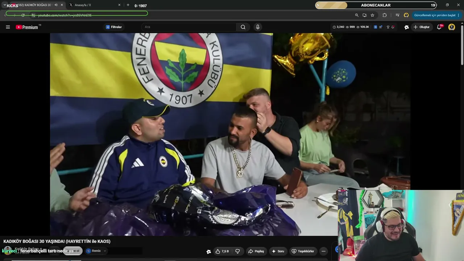Click the youtube.com address bar URL
This screenshot has height=261, width=464.
pyautogui.click(x=65, y=15)
